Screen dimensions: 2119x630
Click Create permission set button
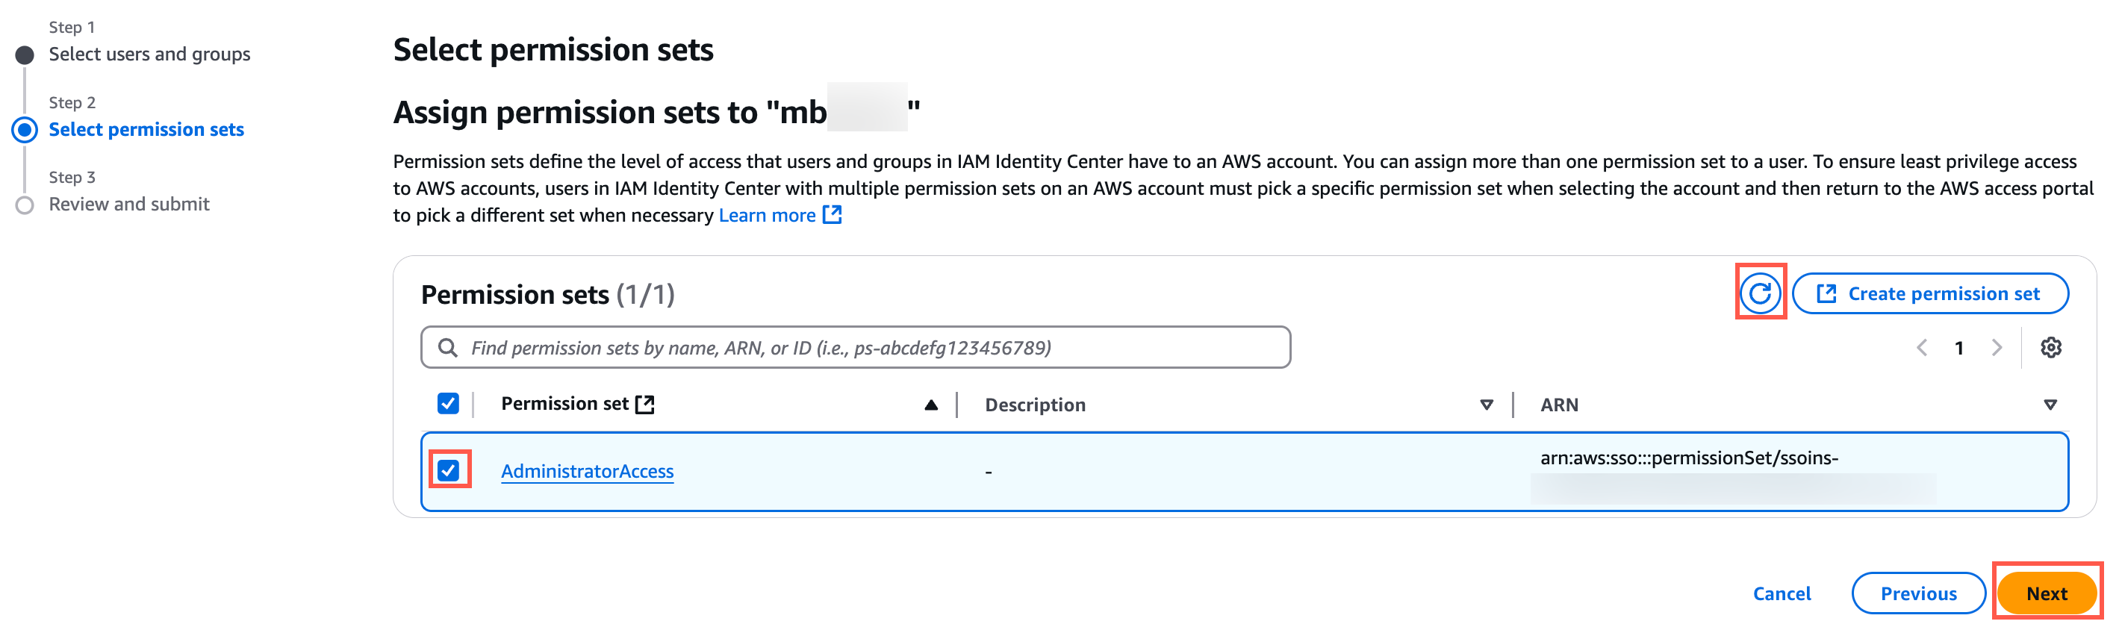tap(1930, 293)
